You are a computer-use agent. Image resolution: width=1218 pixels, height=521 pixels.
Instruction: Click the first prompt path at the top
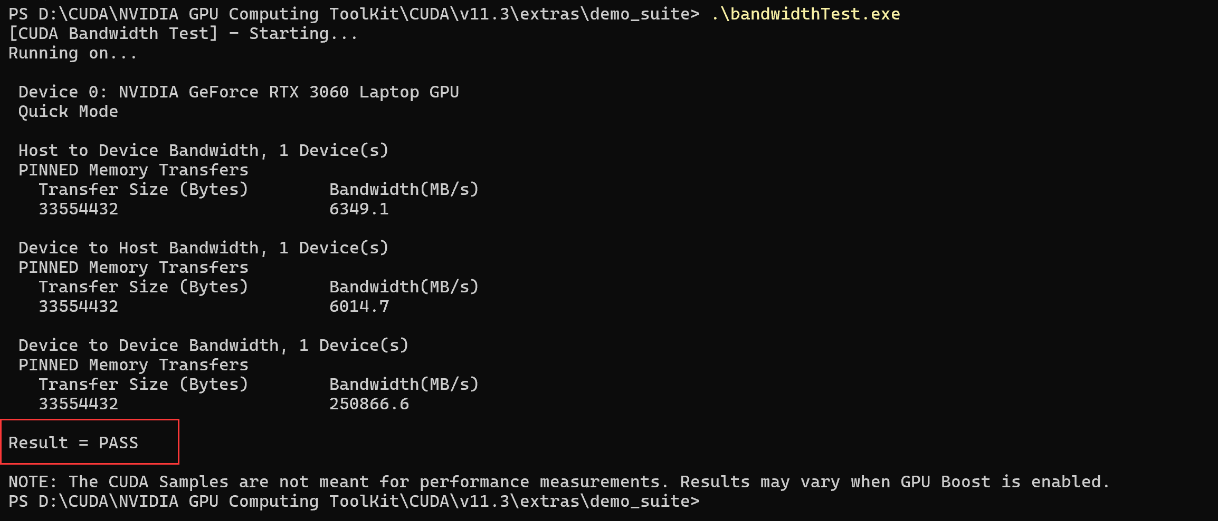pos(354,14)
